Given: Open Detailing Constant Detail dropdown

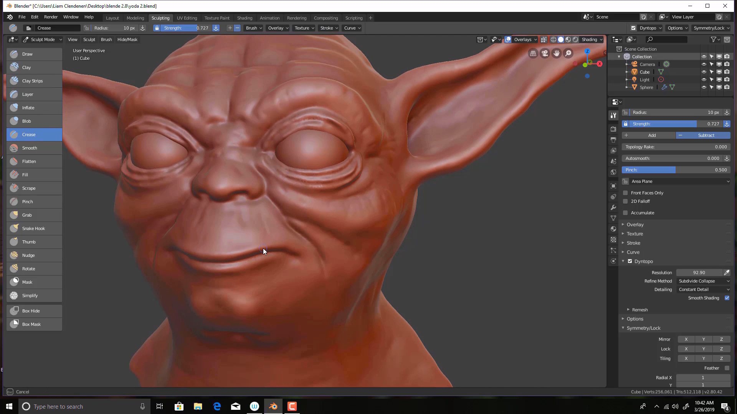Looking at the screenshot, I should pyautogui.click(x=703, y=289).
